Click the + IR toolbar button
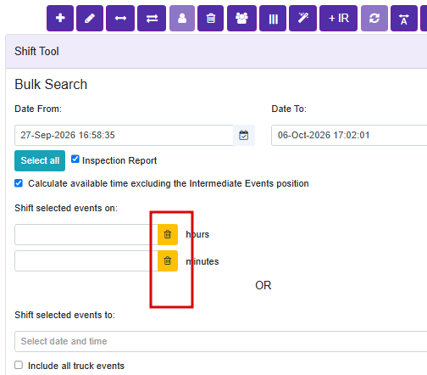The image size is (427, 375). tap(339, 19)
